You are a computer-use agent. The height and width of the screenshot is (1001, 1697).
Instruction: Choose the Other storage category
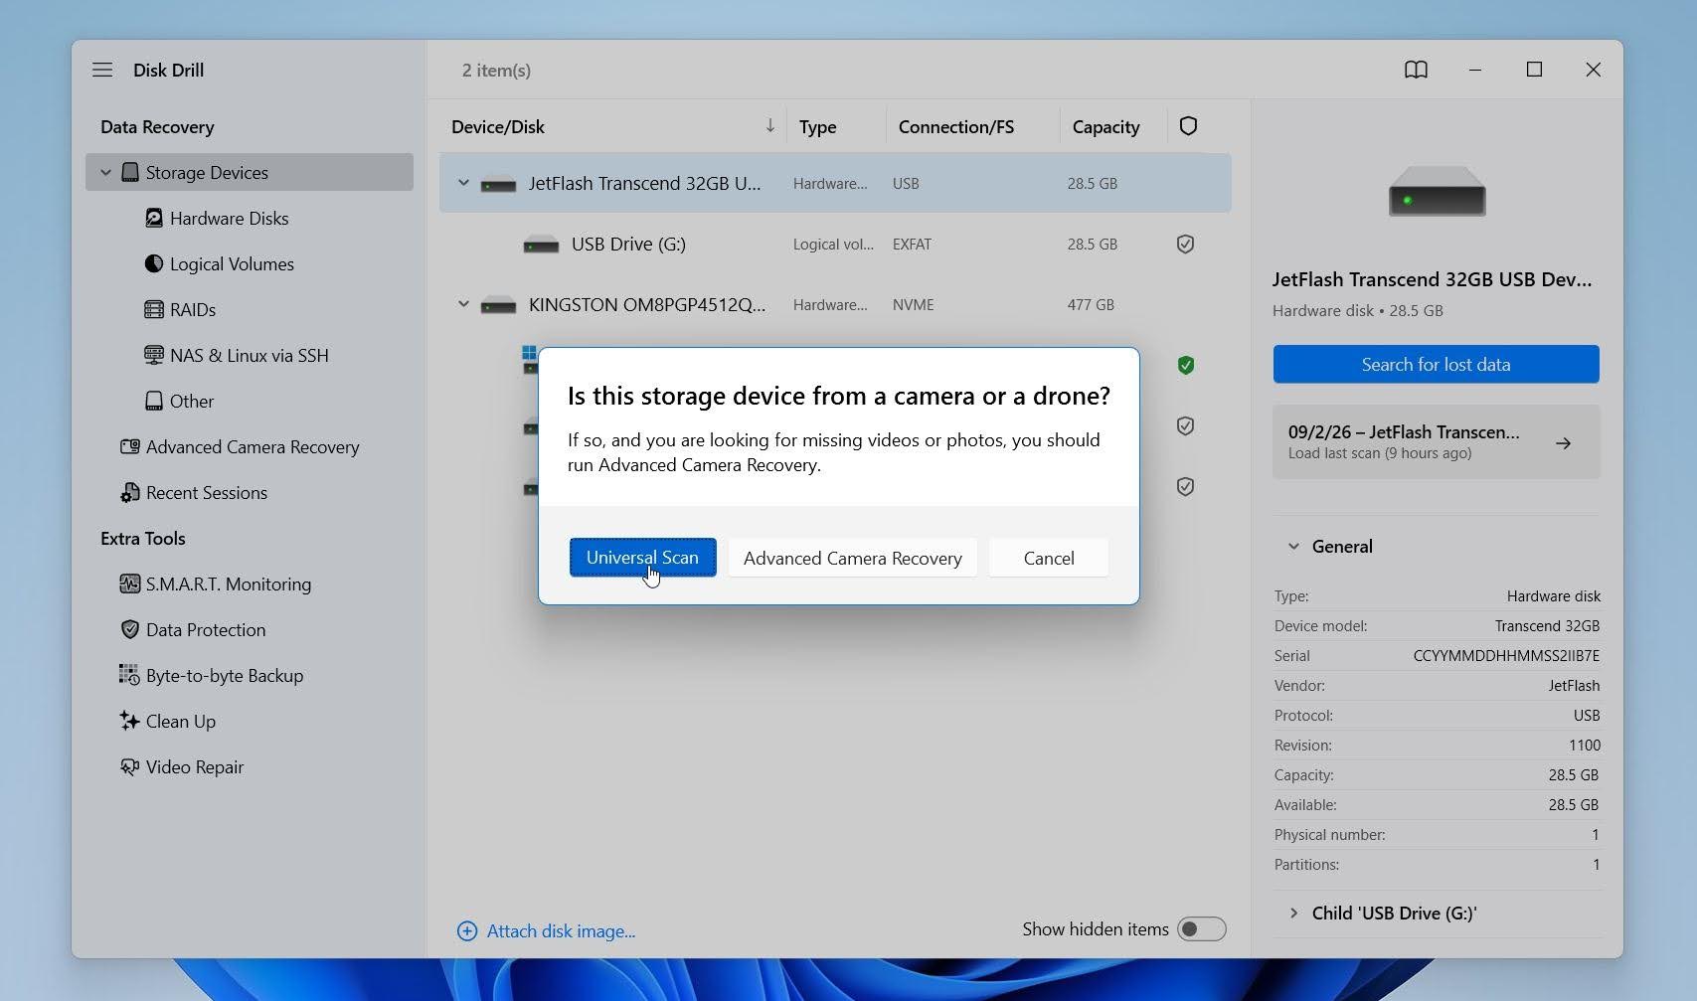click(192, 401)
